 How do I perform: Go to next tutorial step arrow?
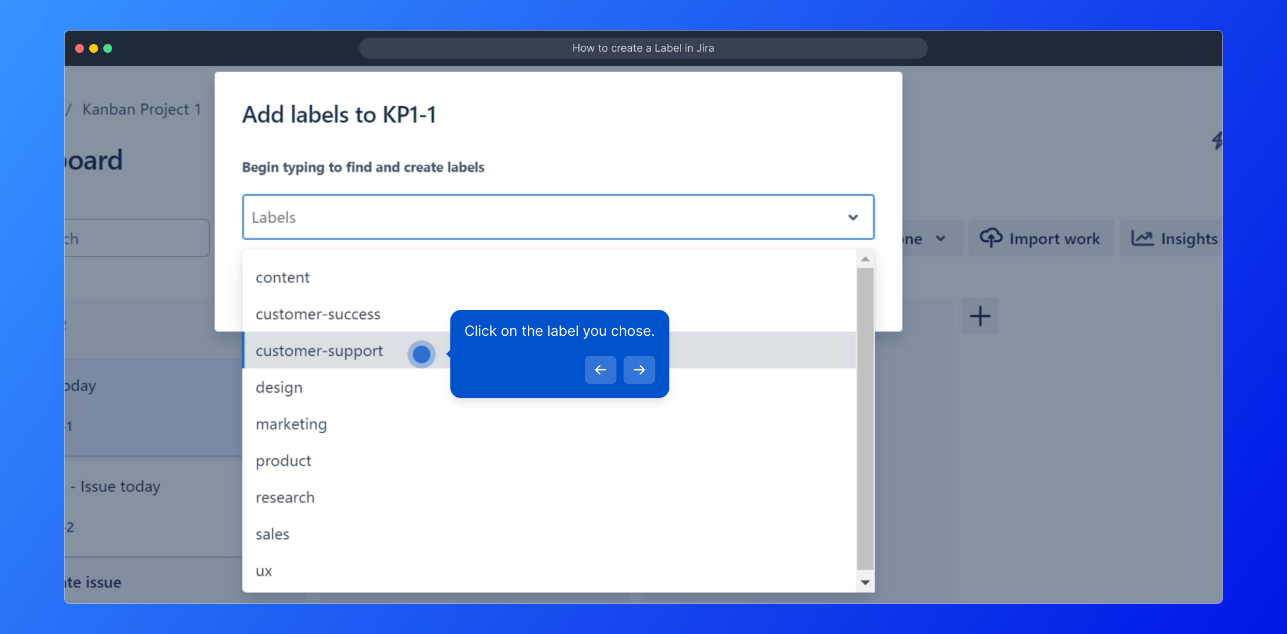639,370
